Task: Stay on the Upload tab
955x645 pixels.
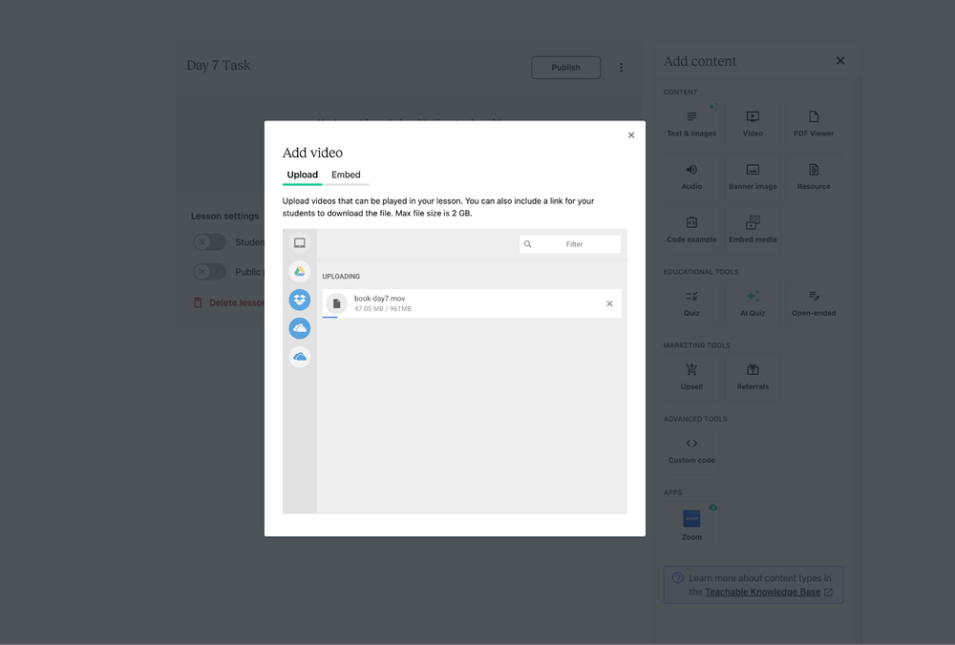Action: (302, 175)
